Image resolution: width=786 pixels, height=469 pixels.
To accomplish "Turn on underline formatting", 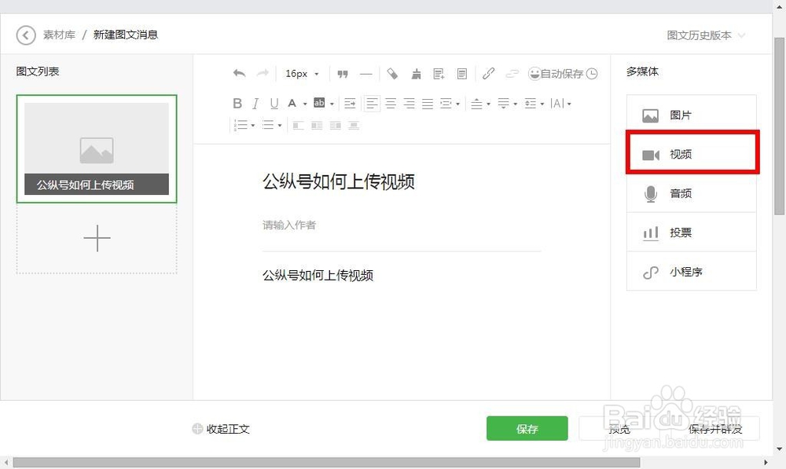I will click(x=274, y=103).
